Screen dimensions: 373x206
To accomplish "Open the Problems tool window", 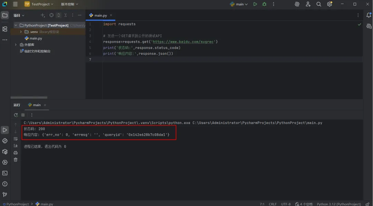I will 5,184.
